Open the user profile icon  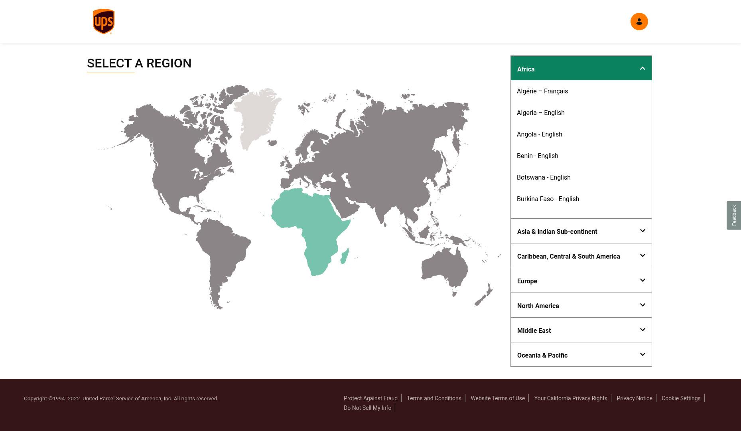[639, 22]
